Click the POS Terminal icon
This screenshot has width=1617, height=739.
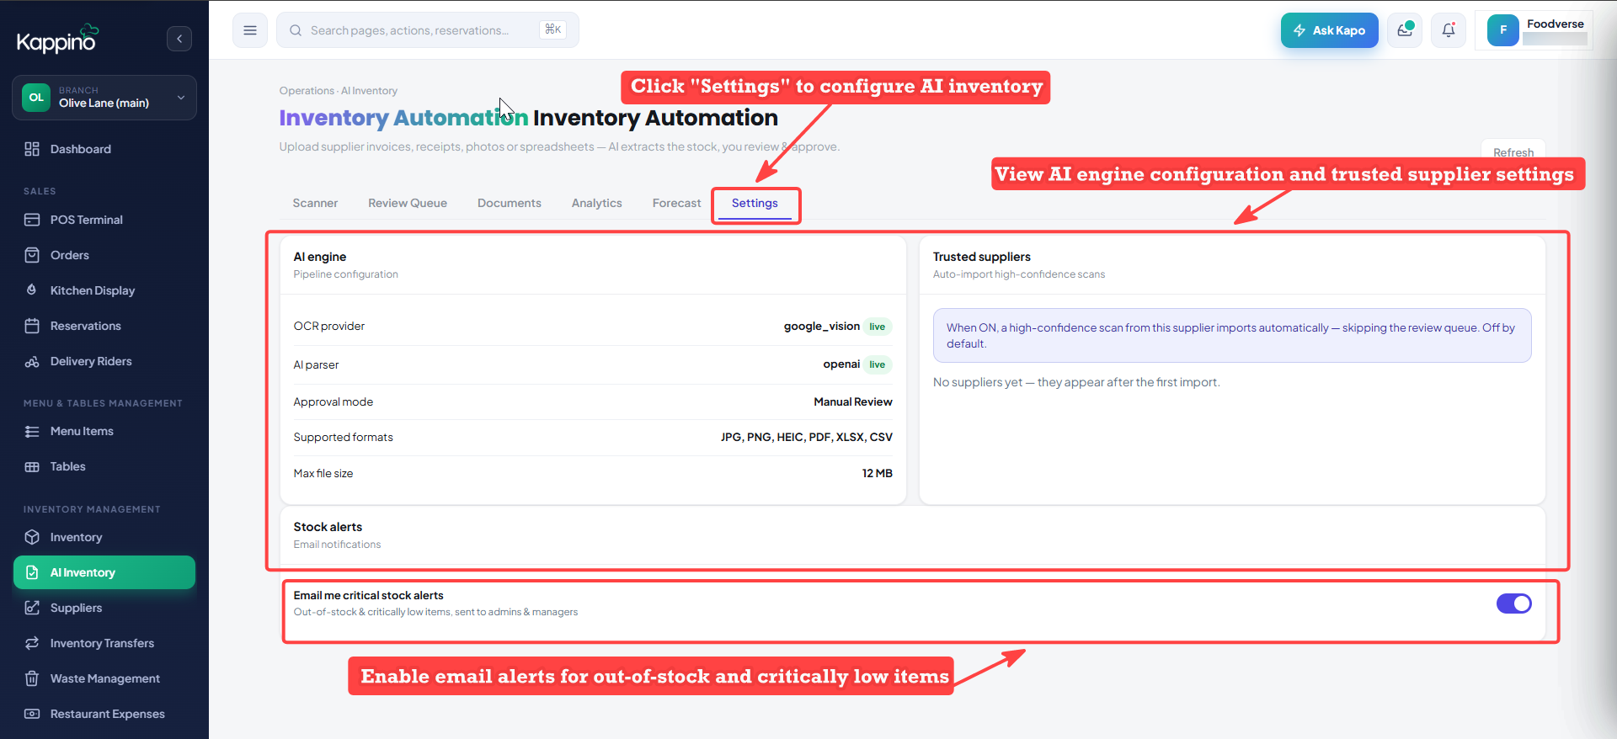[x=32, y=220]
